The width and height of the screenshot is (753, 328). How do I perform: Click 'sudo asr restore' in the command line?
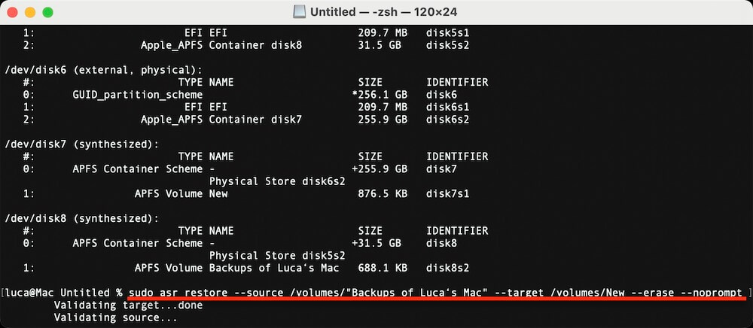point(178,293)
